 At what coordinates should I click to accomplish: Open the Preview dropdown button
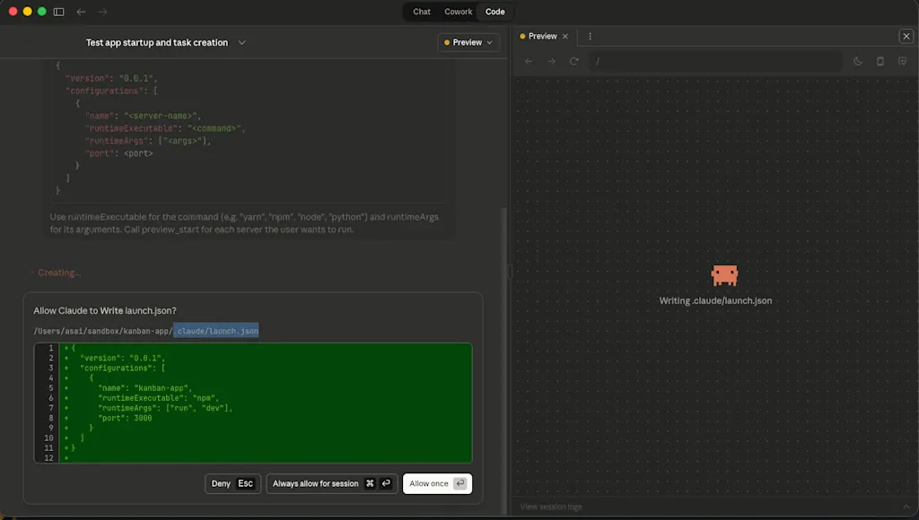click(x=468, y=42)
